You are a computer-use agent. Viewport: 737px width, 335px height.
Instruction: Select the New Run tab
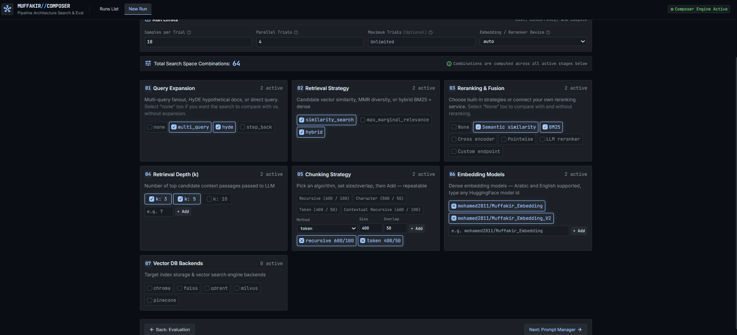click(x=138, y=9)
